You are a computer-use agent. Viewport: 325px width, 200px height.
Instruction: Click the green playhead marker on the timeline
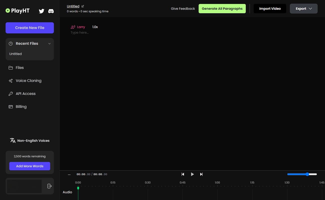(x=78, y=188)
